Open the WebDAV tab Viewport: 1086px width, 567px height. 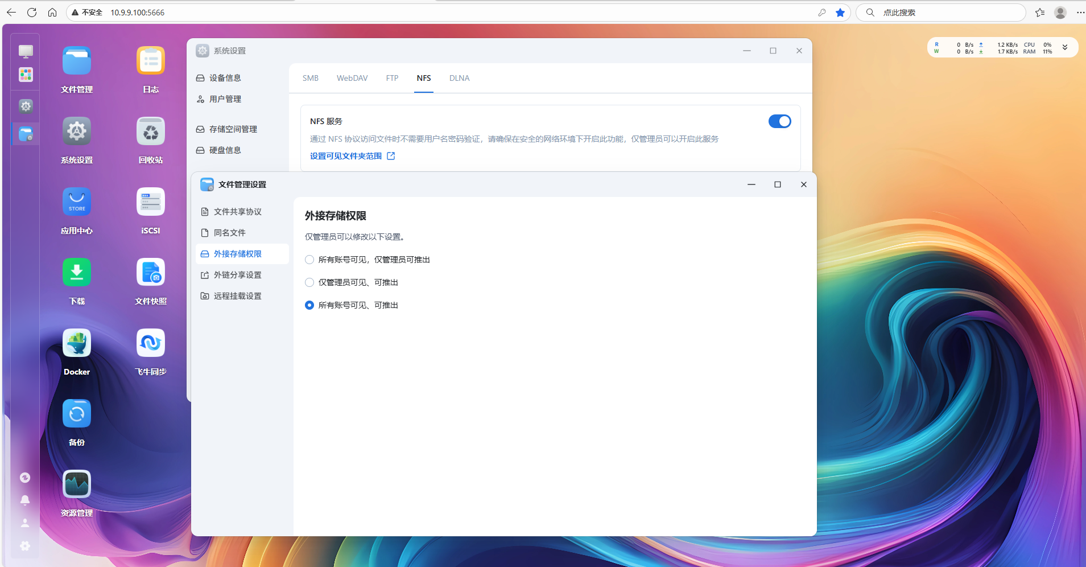click(x=352, y=78)
